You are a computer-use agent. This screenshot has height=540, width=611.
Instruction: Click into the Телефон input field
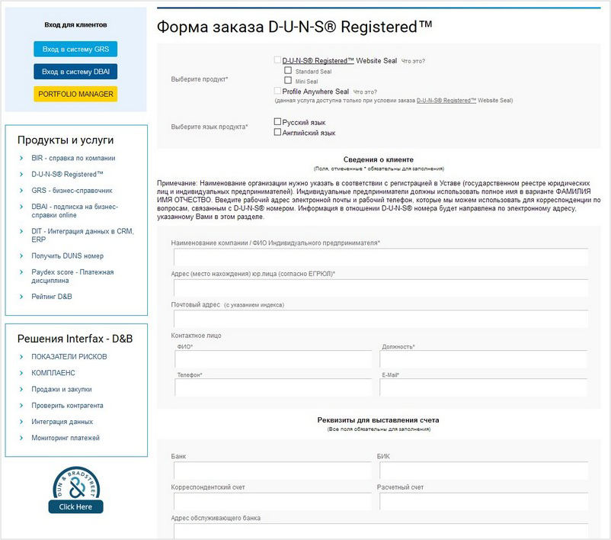pos(274,387)
